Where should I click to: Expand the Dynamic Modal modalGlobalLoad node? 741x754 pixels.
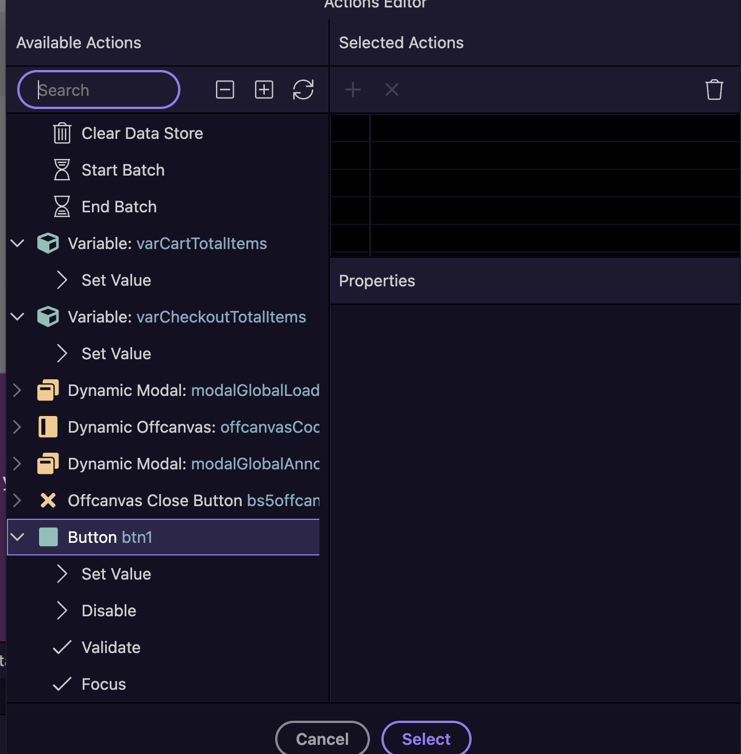pyautogui.click(x=17, y=390)
